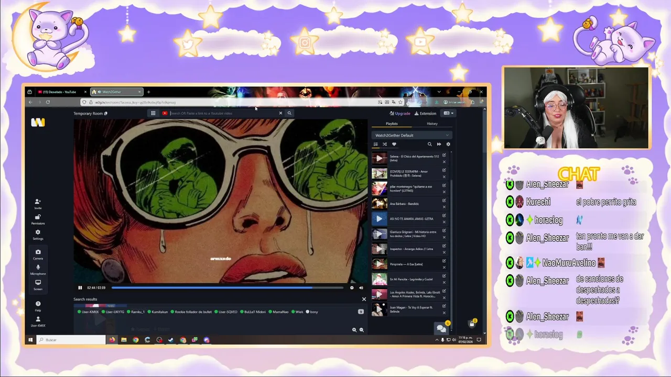This screenshot has width=671, height=377.
Task: Open the User-KMIIX profile icon
Action: point(38,321)
